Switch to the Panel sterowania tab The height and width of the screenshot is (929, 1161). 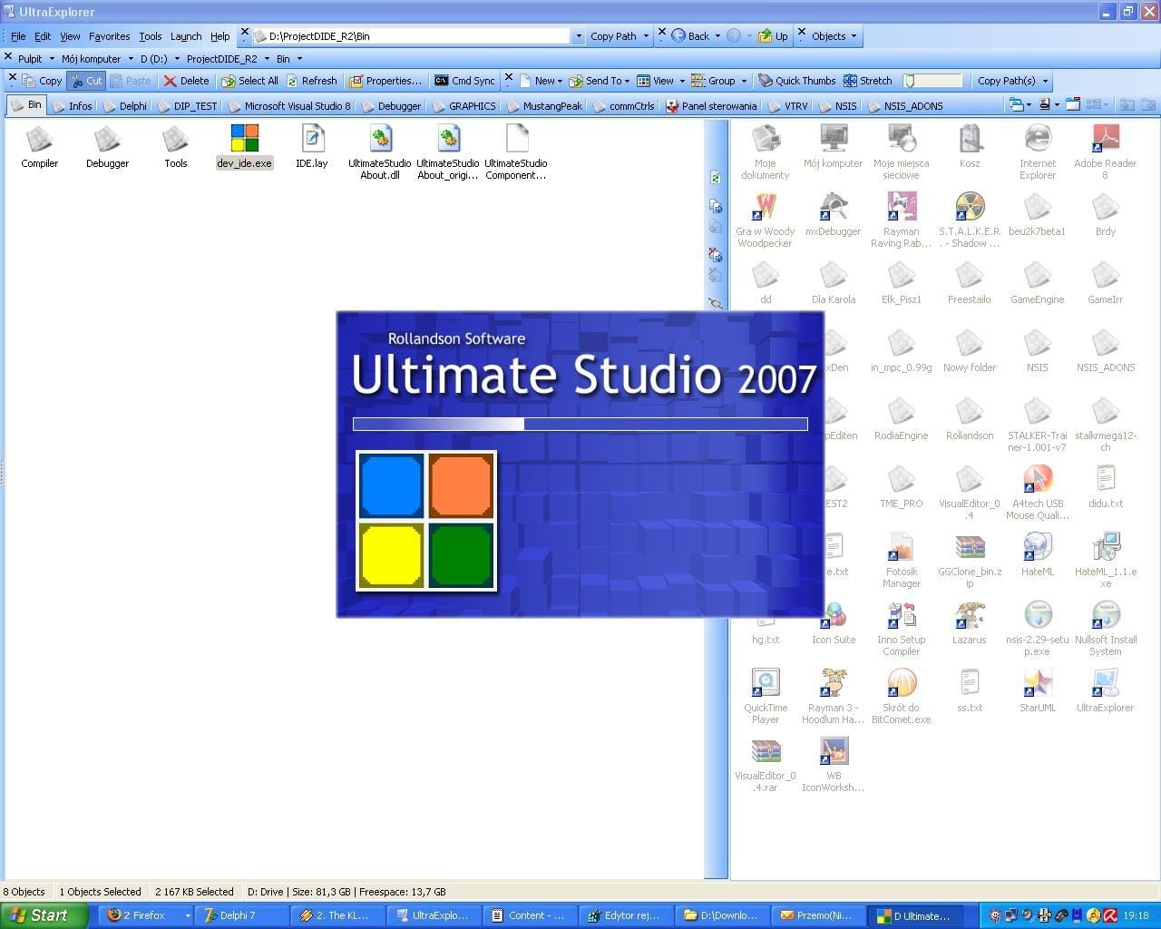coord(711,106)
